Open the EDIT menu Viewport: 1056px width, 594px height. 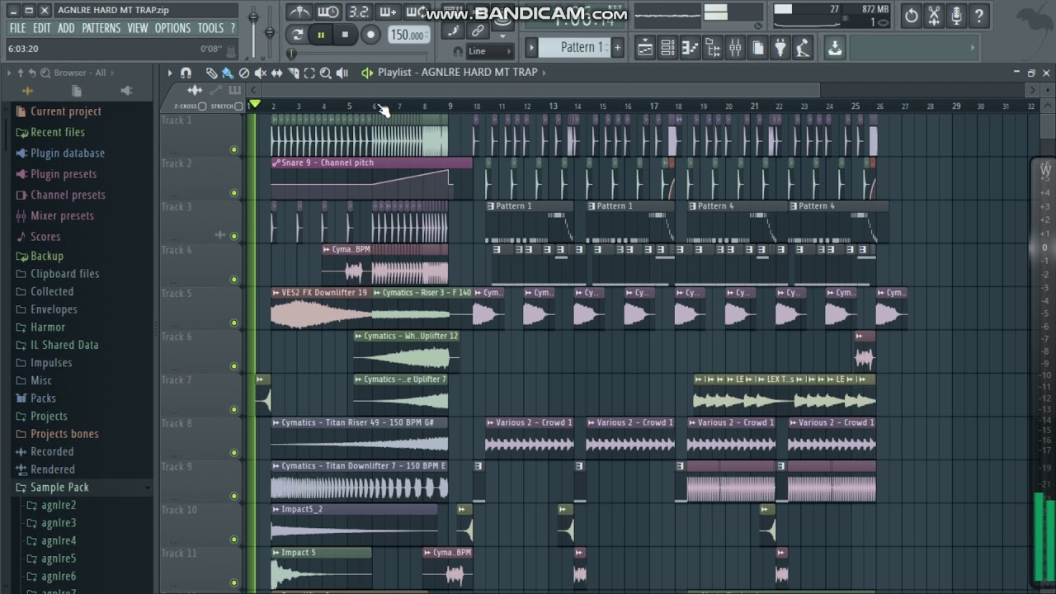point(42,28)
